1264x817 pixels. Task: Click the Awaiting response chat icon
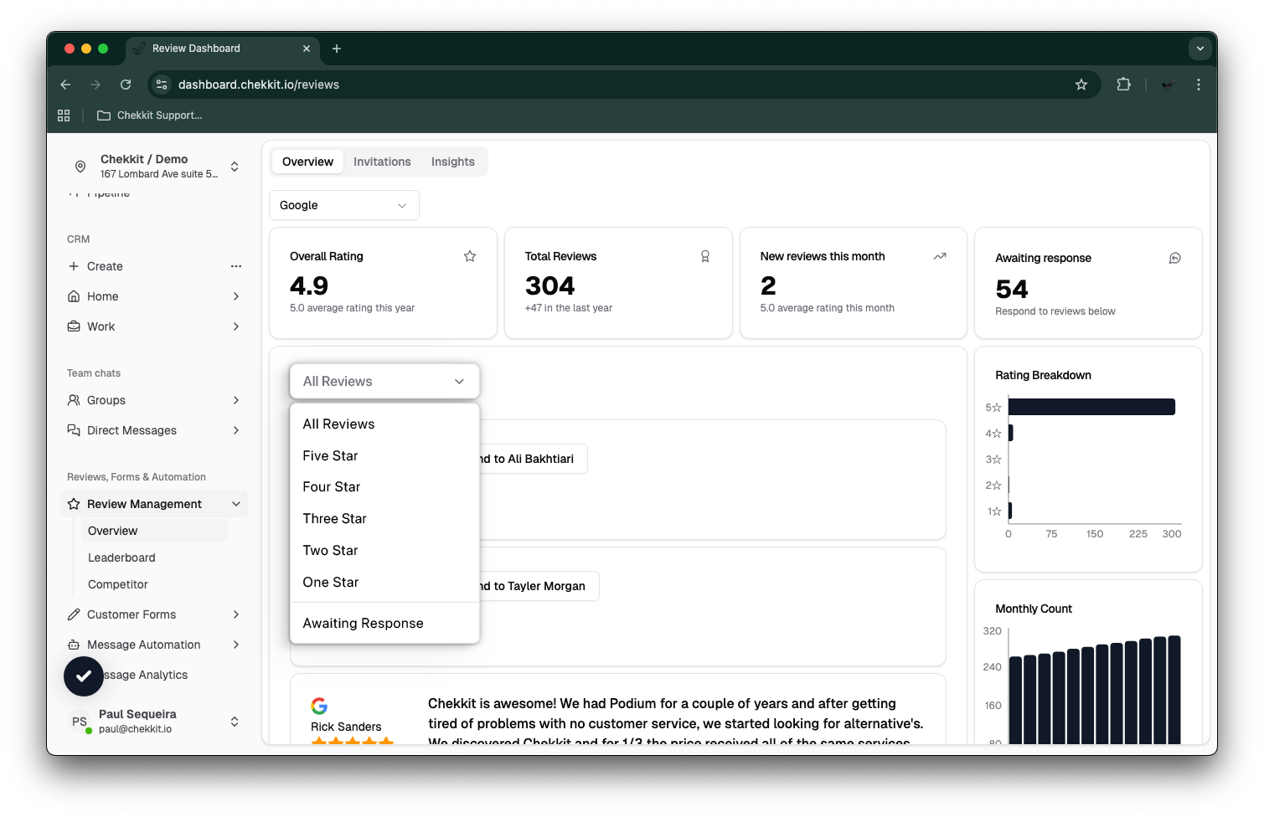tap(1174, 259)
